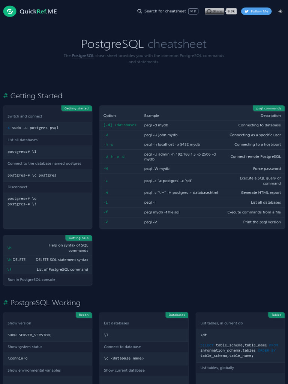Click 'Print the psql version' description

point(262,222)
